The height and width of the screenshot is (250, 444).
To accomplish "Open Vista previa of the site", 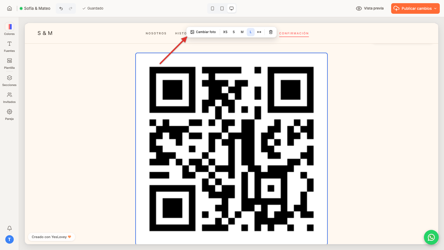I will pos(370,8).
